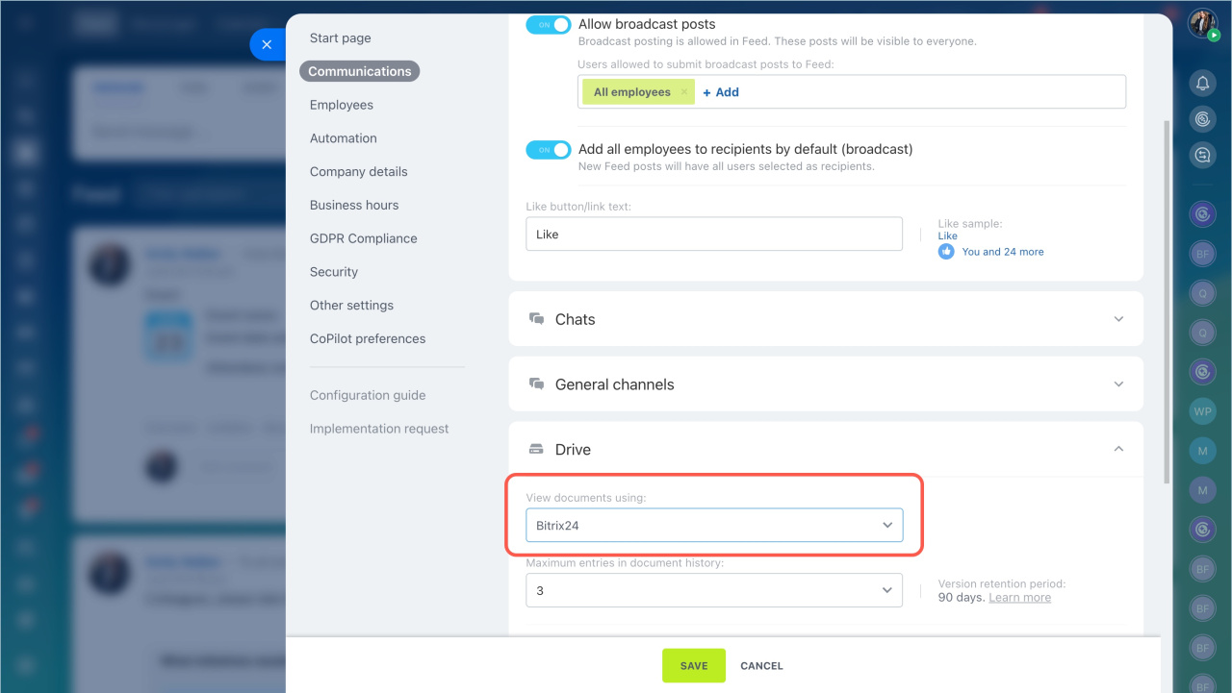Click the Chats section speech bubble icon

tap(536, 319)
